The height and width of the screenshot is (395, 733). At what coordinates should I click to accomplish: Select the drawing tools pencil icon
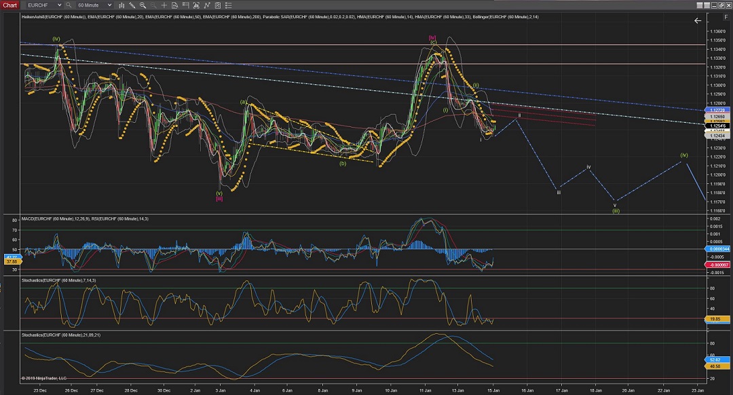132,5
